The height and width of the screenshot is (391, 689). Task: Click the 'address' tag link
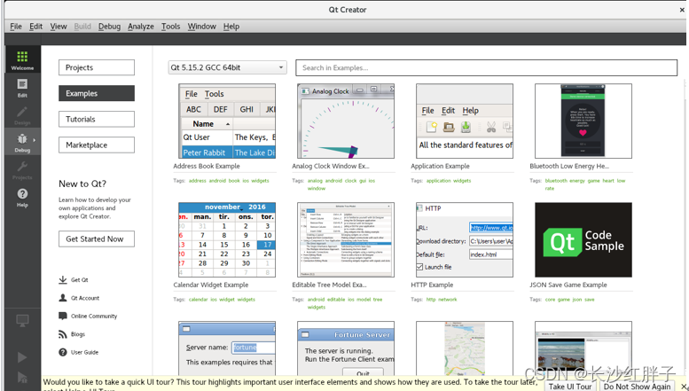pos(197,181)
